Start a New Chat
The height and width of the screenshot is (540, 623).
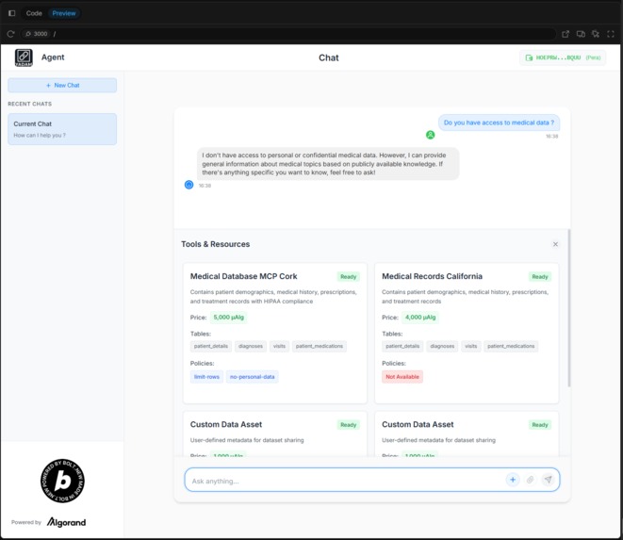[62, 86]
